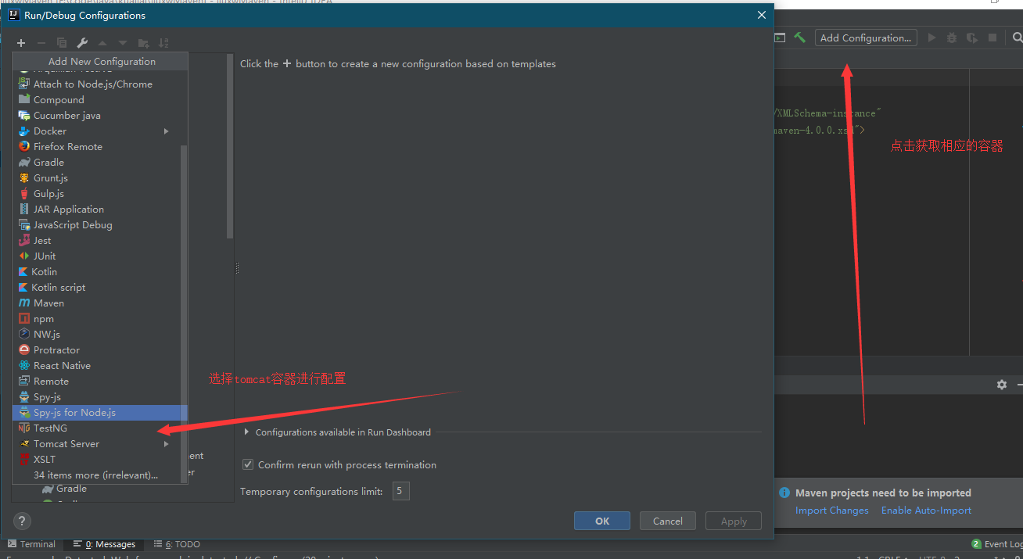This screenshot has width=1023, height=559.
Task: Open the Event Log in the status bar
Action: (997, 544)
